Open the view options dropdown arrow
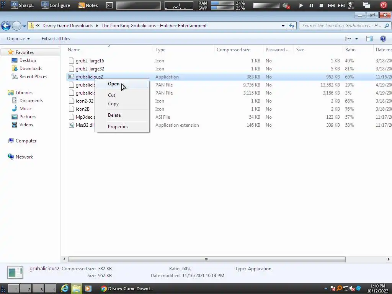The image size is (392, 294). pyautogui.click(x=356, y=39)
